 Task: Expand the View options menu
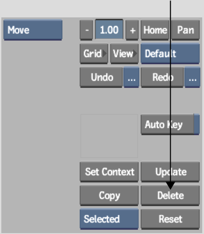124,53
